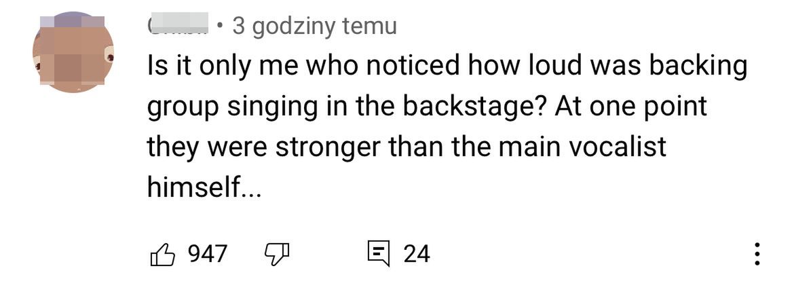
Task: Dislike the comment with thumbs-down icon
Action: click(x=276, y=254)
